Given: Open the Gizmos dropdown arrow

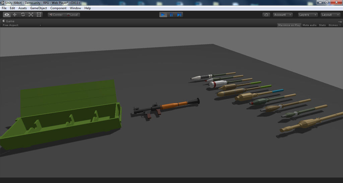Looking at the screenshot, I should click(x=340, y=25).
